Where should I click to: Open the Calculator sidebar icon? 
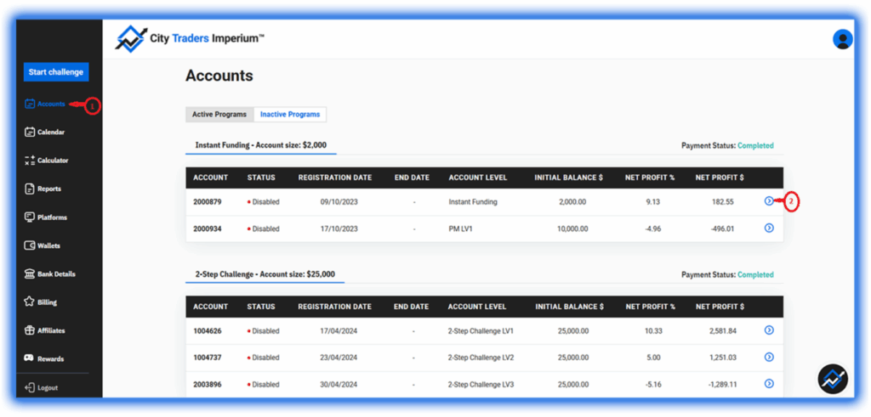click(30, 161)
